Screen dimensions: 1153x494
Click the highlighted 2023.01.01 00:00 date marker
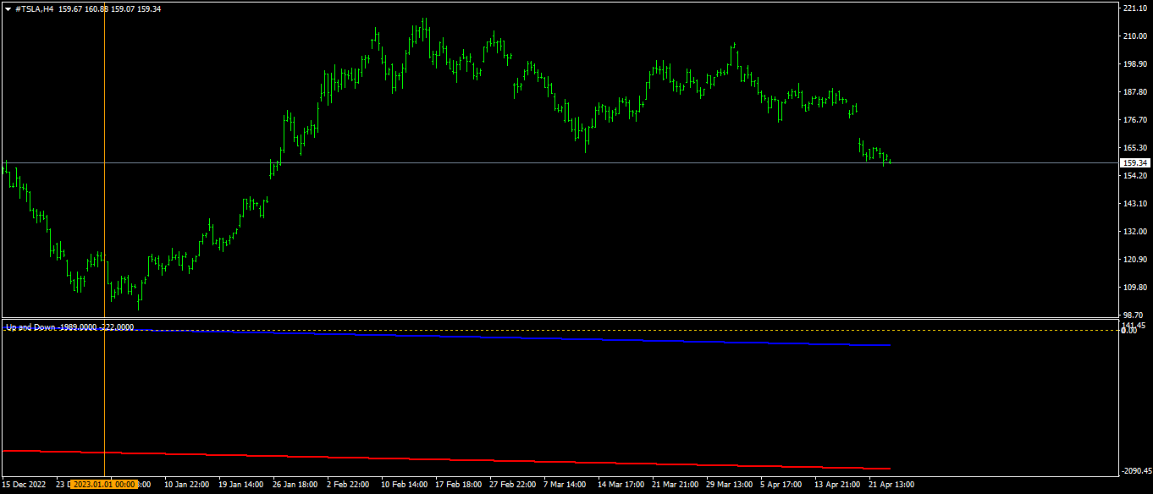(x=105, y=485)
